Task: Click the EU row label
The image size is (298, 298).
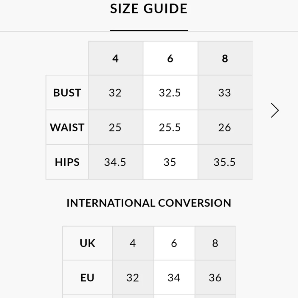Action: 87,277
